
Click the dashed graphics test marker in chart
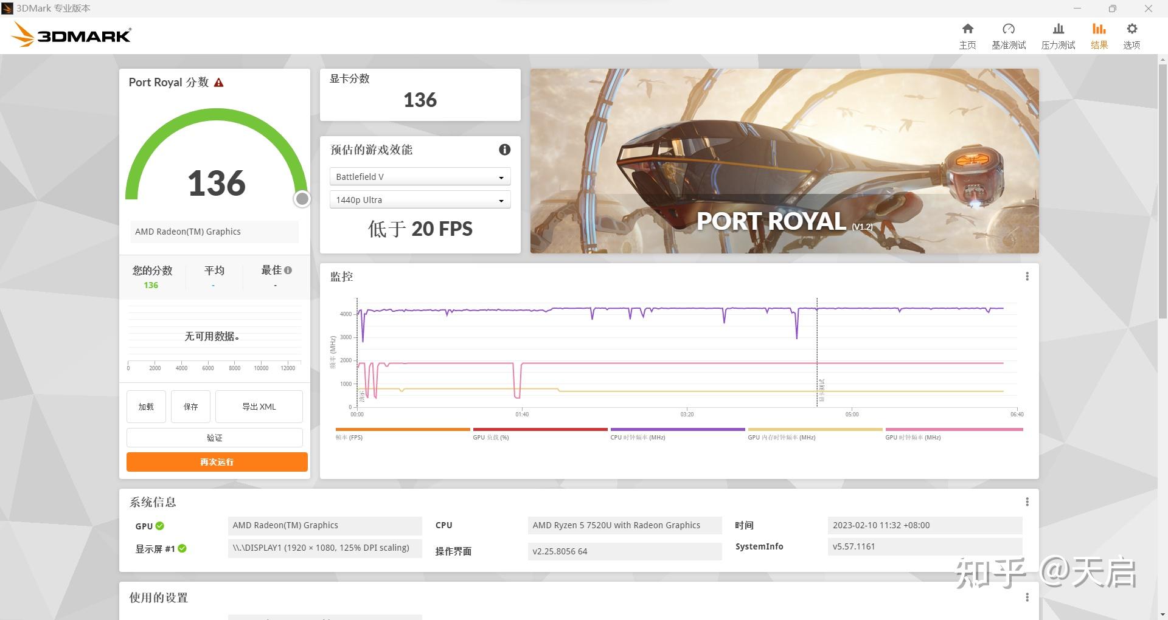coord(817,353)
